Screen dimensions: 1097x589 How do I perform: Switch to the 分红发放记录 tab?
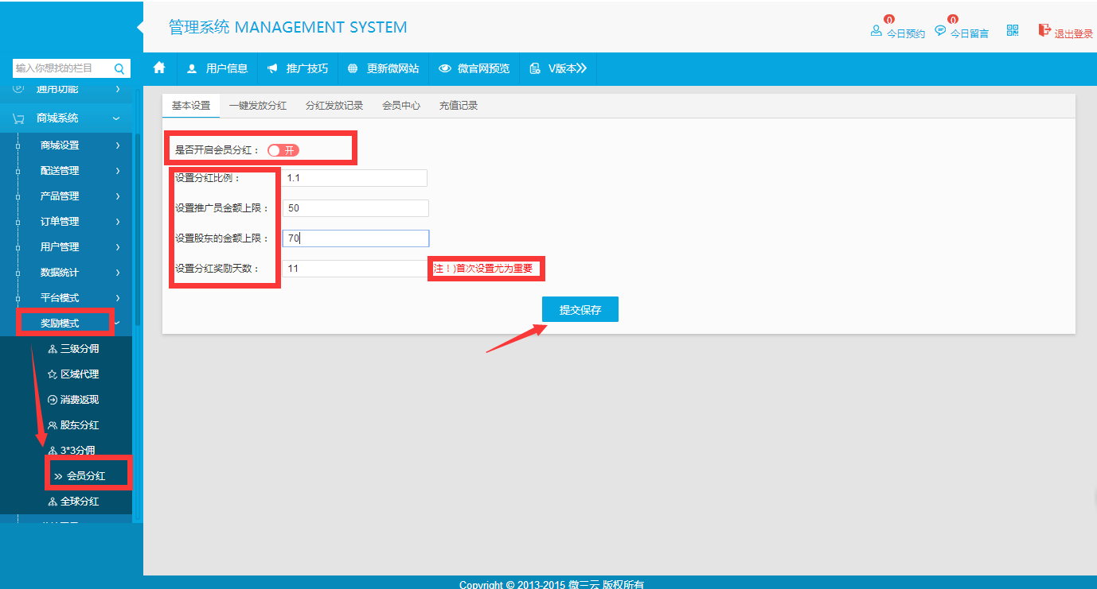click(x=334, y=106)
